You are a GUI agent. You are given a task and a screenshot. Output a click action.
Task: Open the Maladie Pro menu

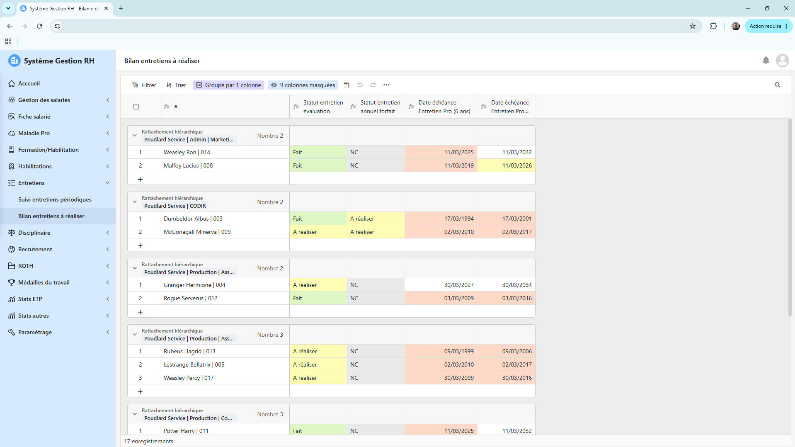[58, 133]
